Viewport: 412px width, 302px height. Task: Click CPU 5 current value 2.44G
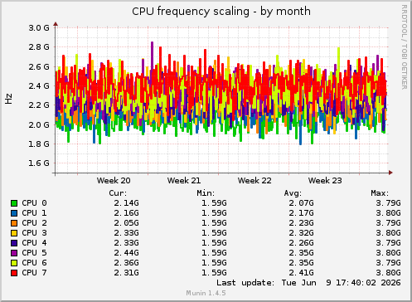[x=127, y=253]
